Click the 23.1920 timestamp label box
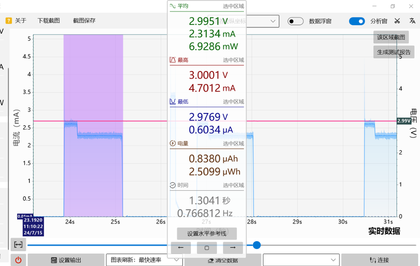 33,226
